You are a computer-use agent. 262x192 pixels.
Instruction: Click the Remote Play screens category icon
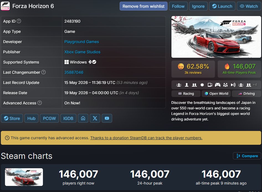pos(210,85)
